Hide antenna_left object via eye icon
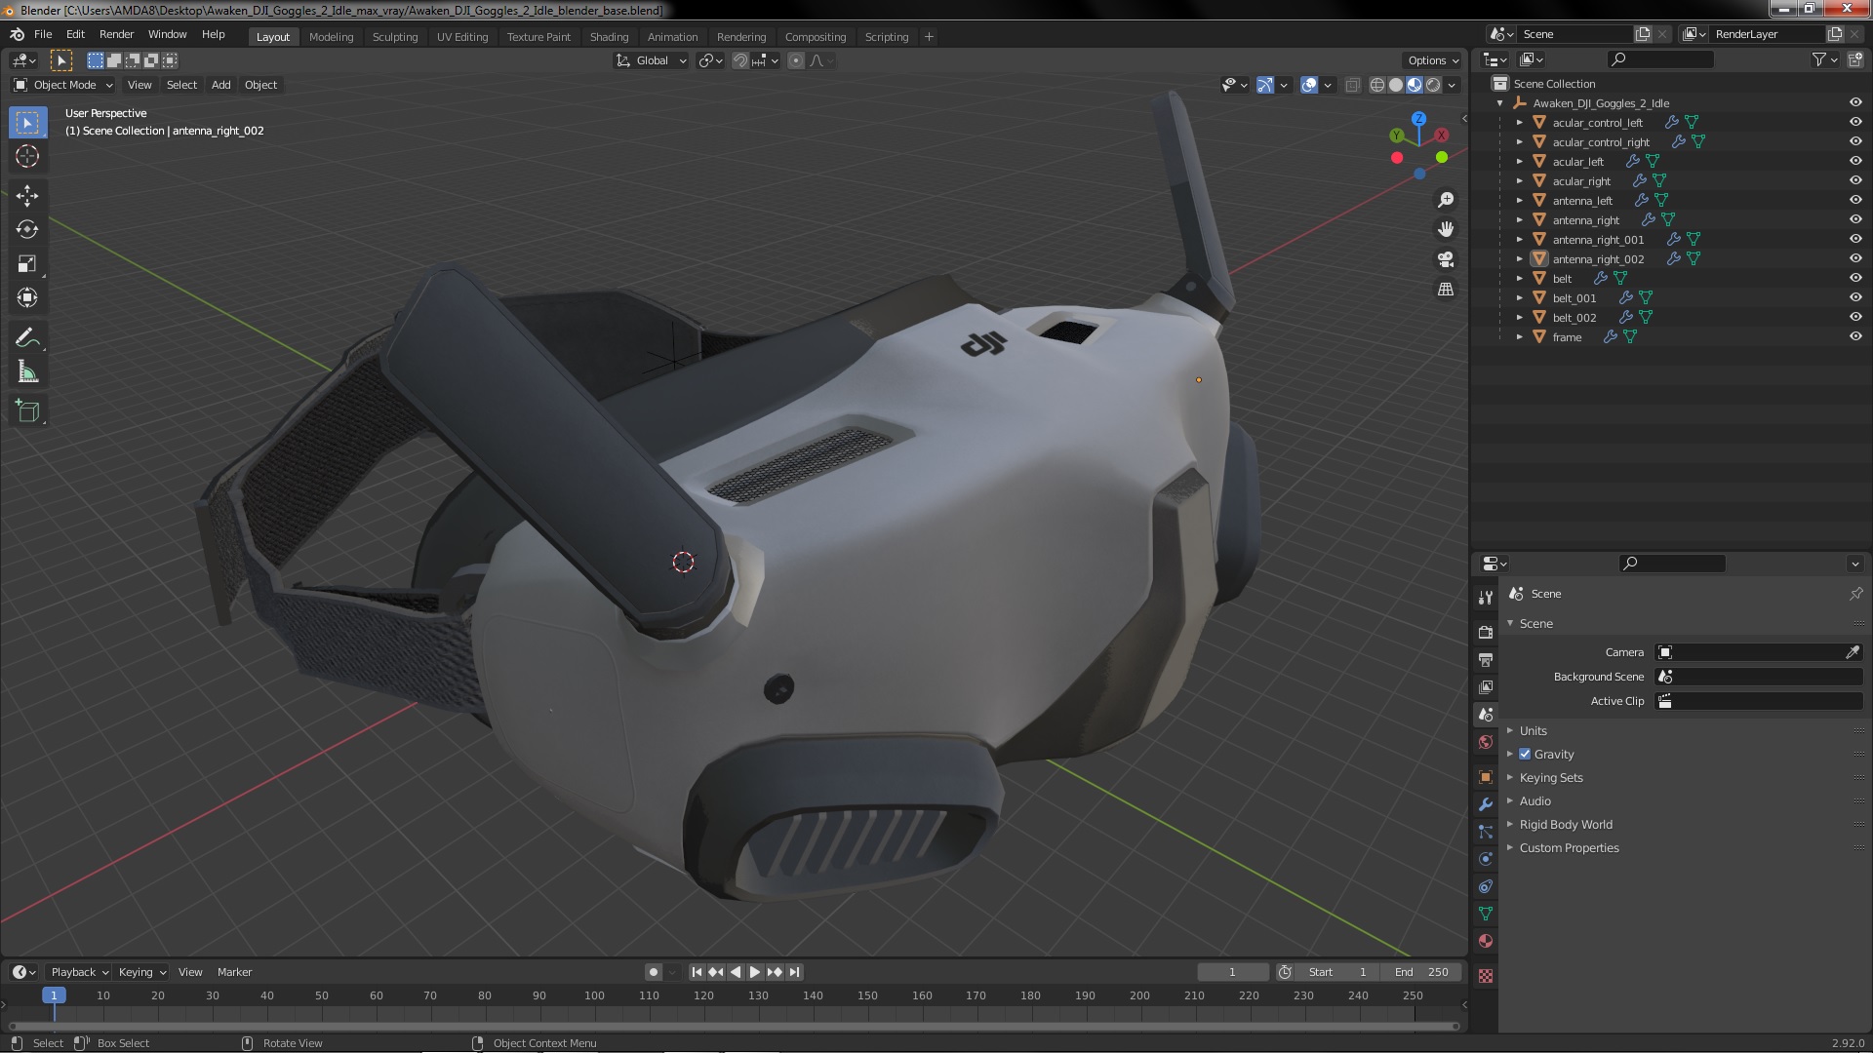The width and height of the screenshot is (1873, 1053). [1855, 200]
